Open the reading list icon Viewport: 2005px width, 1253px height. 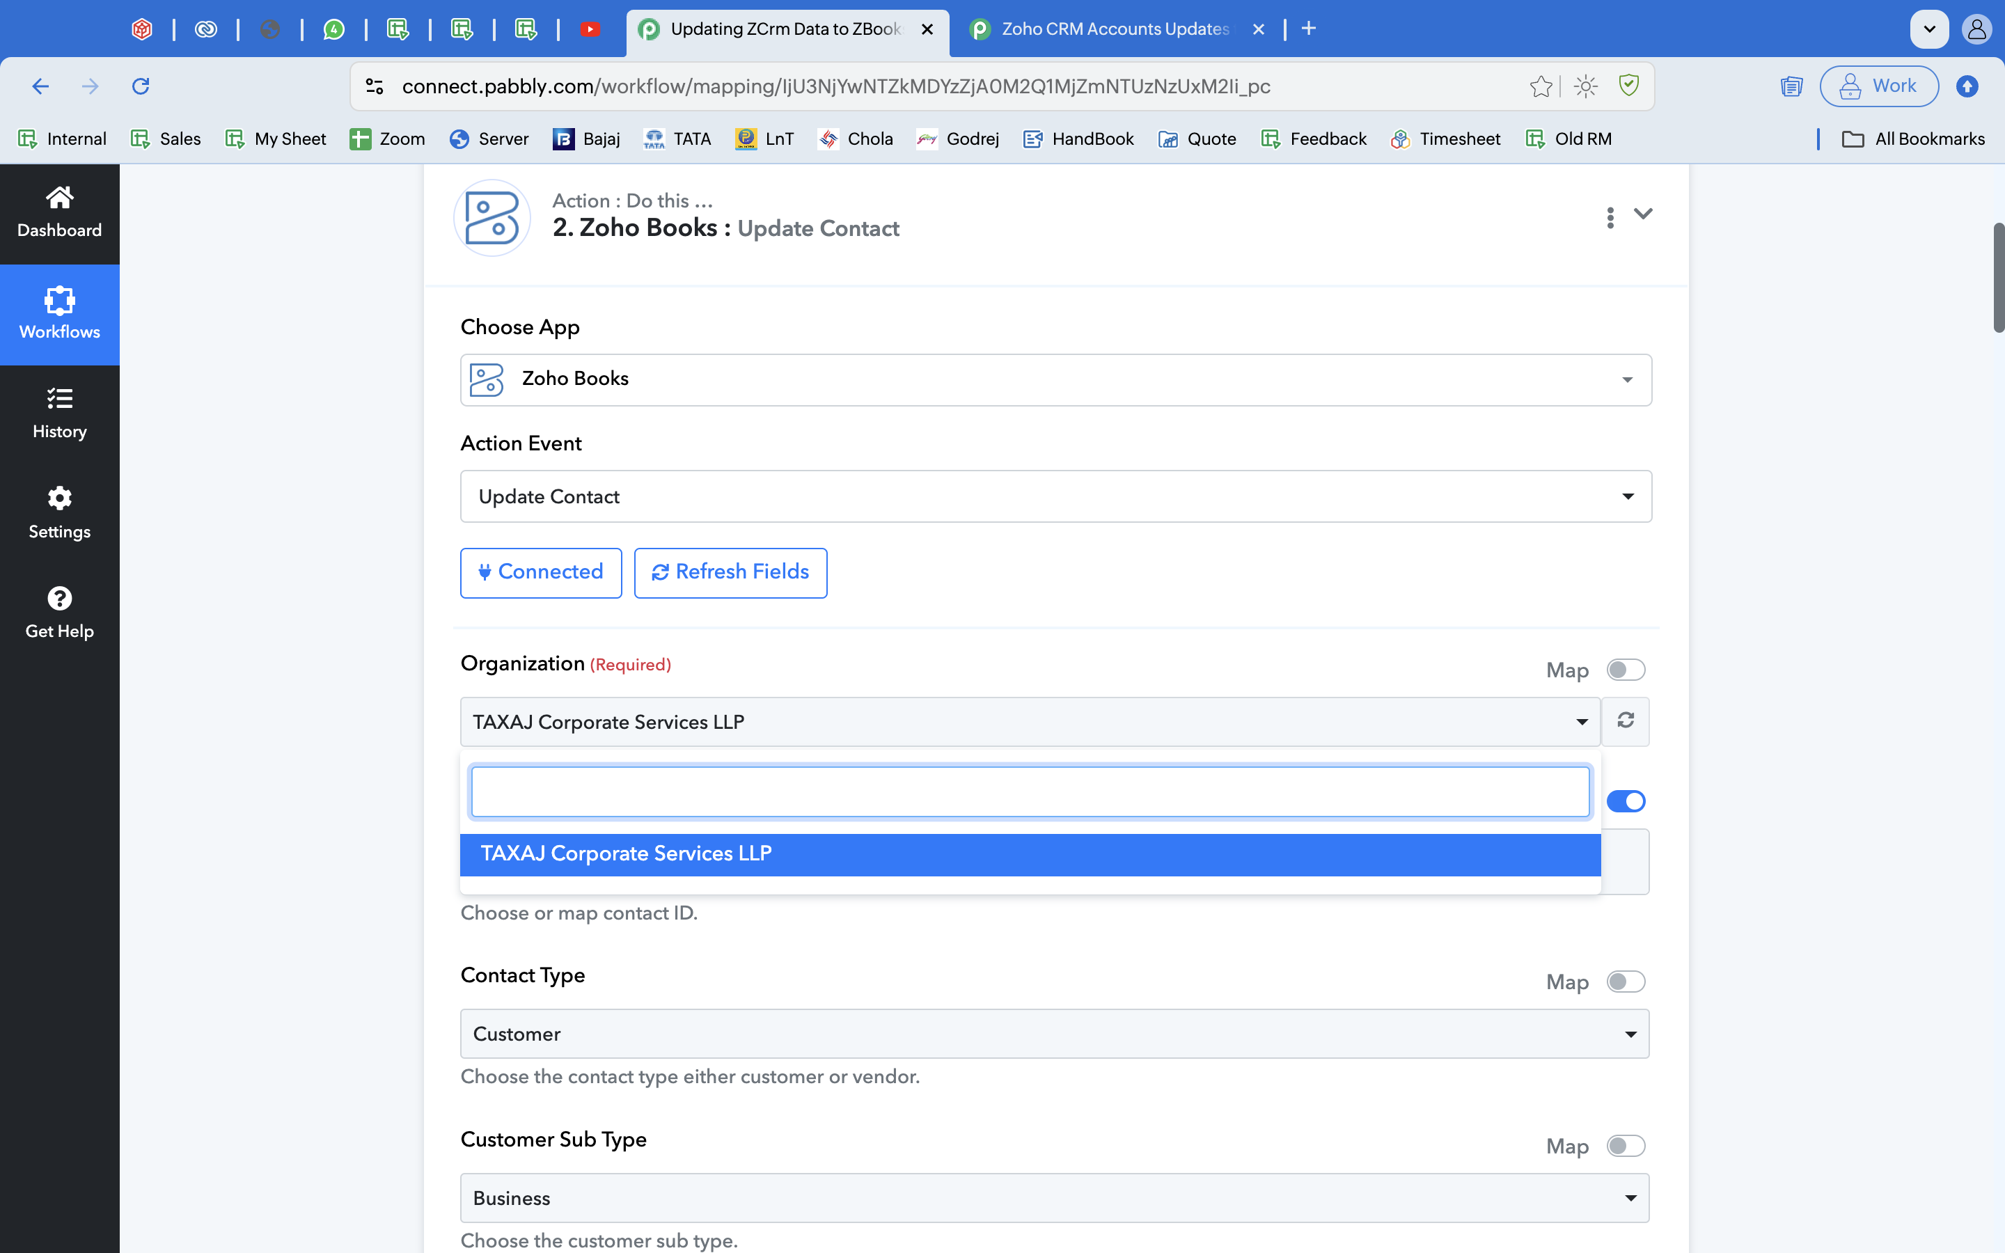[x=1791, y=86]
